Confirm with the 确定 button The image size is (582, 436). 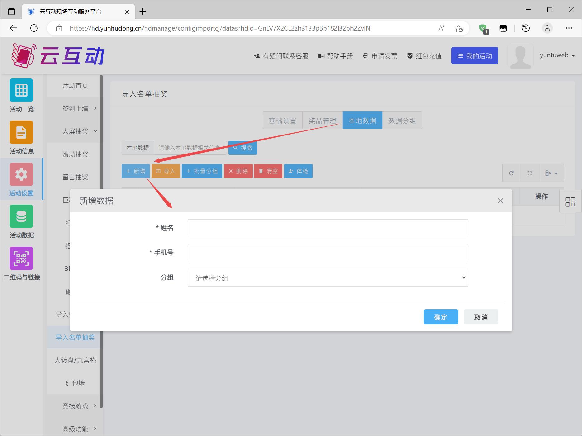click(440, 317)
